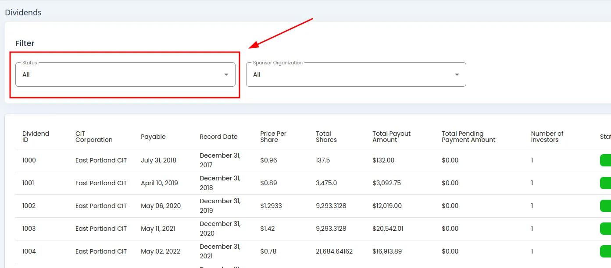Click the Total Payout Amount header

coord(391,137)
